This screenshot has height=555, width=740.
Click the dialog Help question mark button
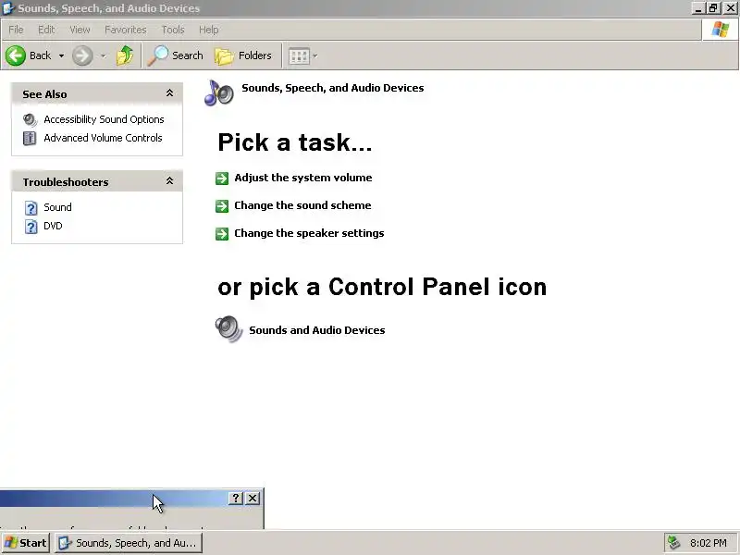click(236, 498)
